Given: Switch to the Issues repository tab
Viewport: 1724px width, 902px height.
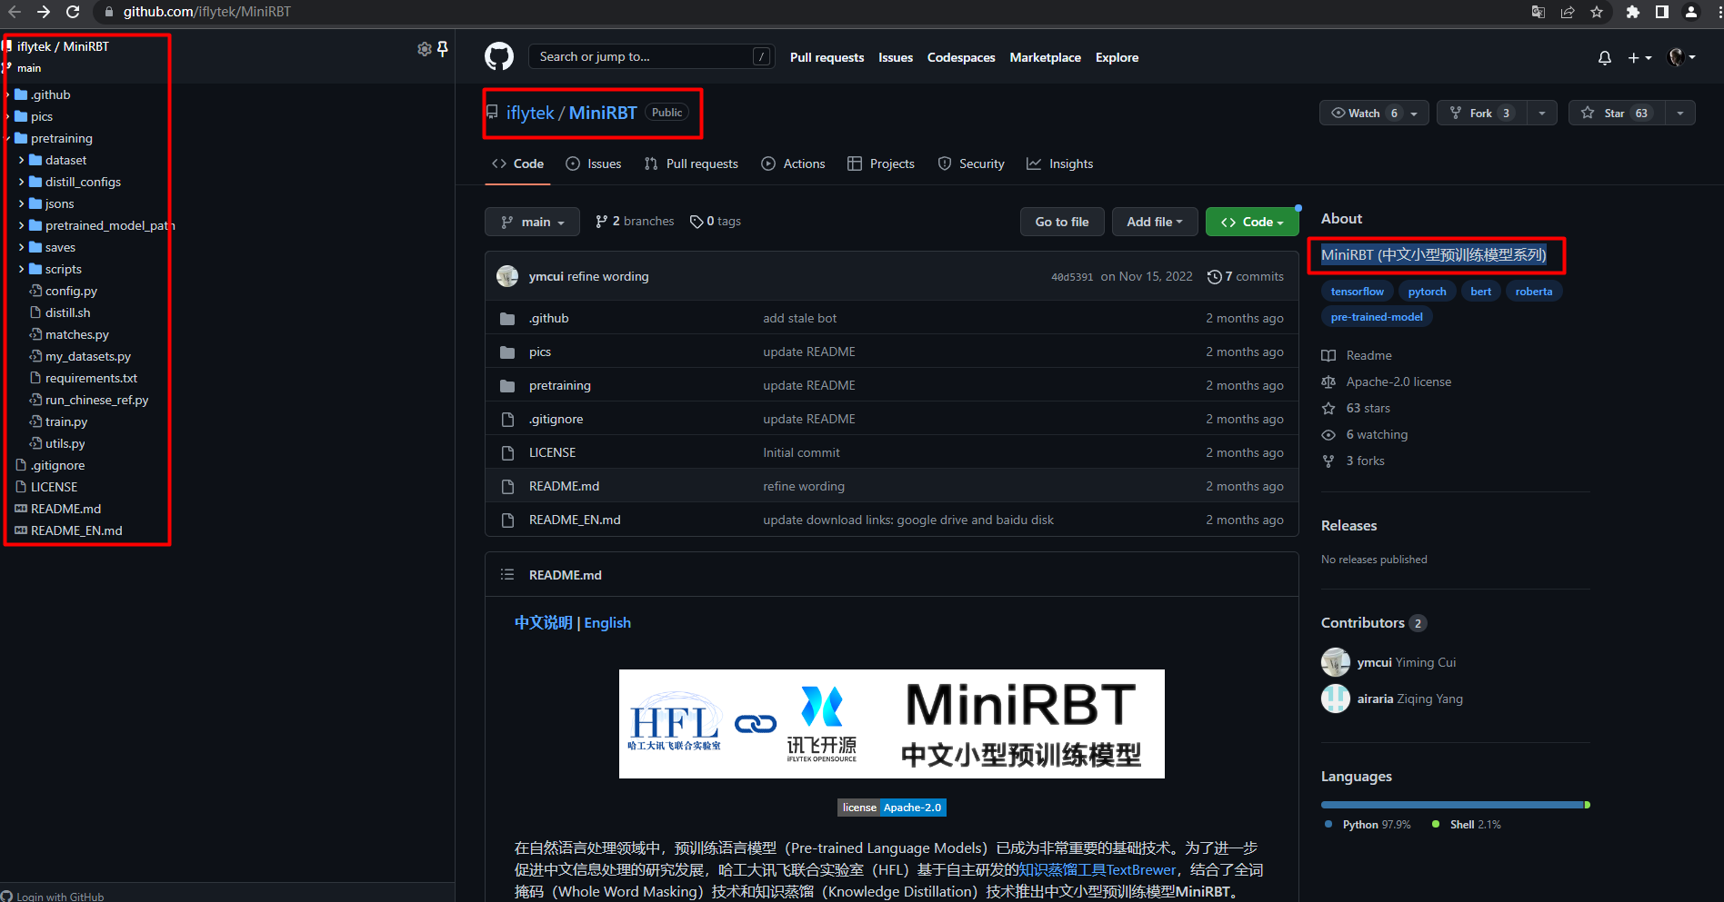Looking at the screenshot, I should click(x=594, y=164).
